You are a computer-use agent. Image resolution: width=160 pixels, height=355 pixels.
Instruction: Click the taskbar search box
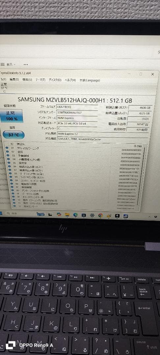pos(19,214)
